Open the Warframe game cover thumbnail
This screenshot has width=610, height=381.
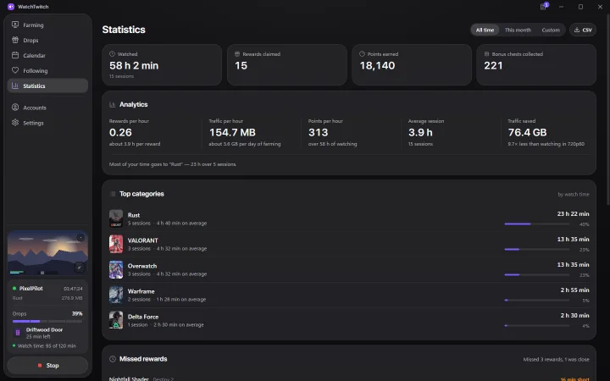(x=116, y=295)
